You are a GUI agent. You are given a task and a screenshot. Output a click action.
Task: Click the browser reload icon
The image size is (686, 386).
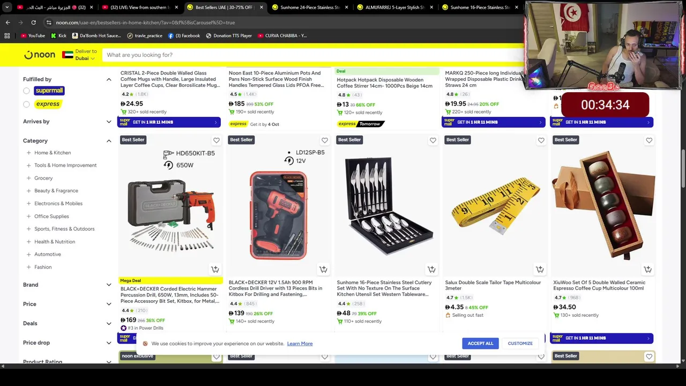(x=33, y=23)
